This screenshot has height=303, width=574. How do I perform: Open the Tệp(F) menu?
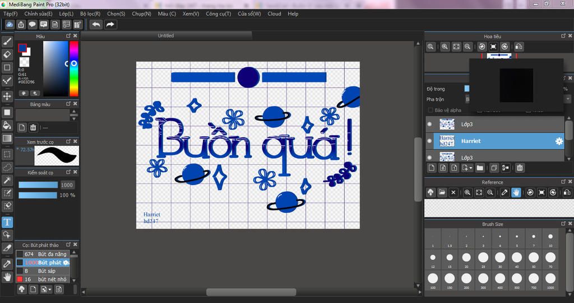10,14
